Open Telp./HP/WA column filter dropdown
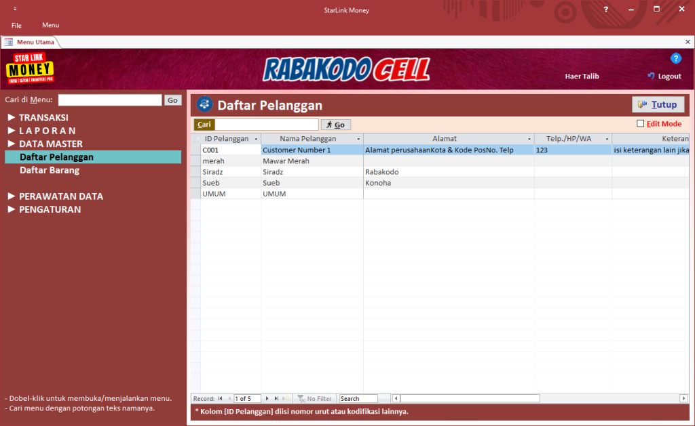The height and width of the screenshot is (426, 695). 607,139
